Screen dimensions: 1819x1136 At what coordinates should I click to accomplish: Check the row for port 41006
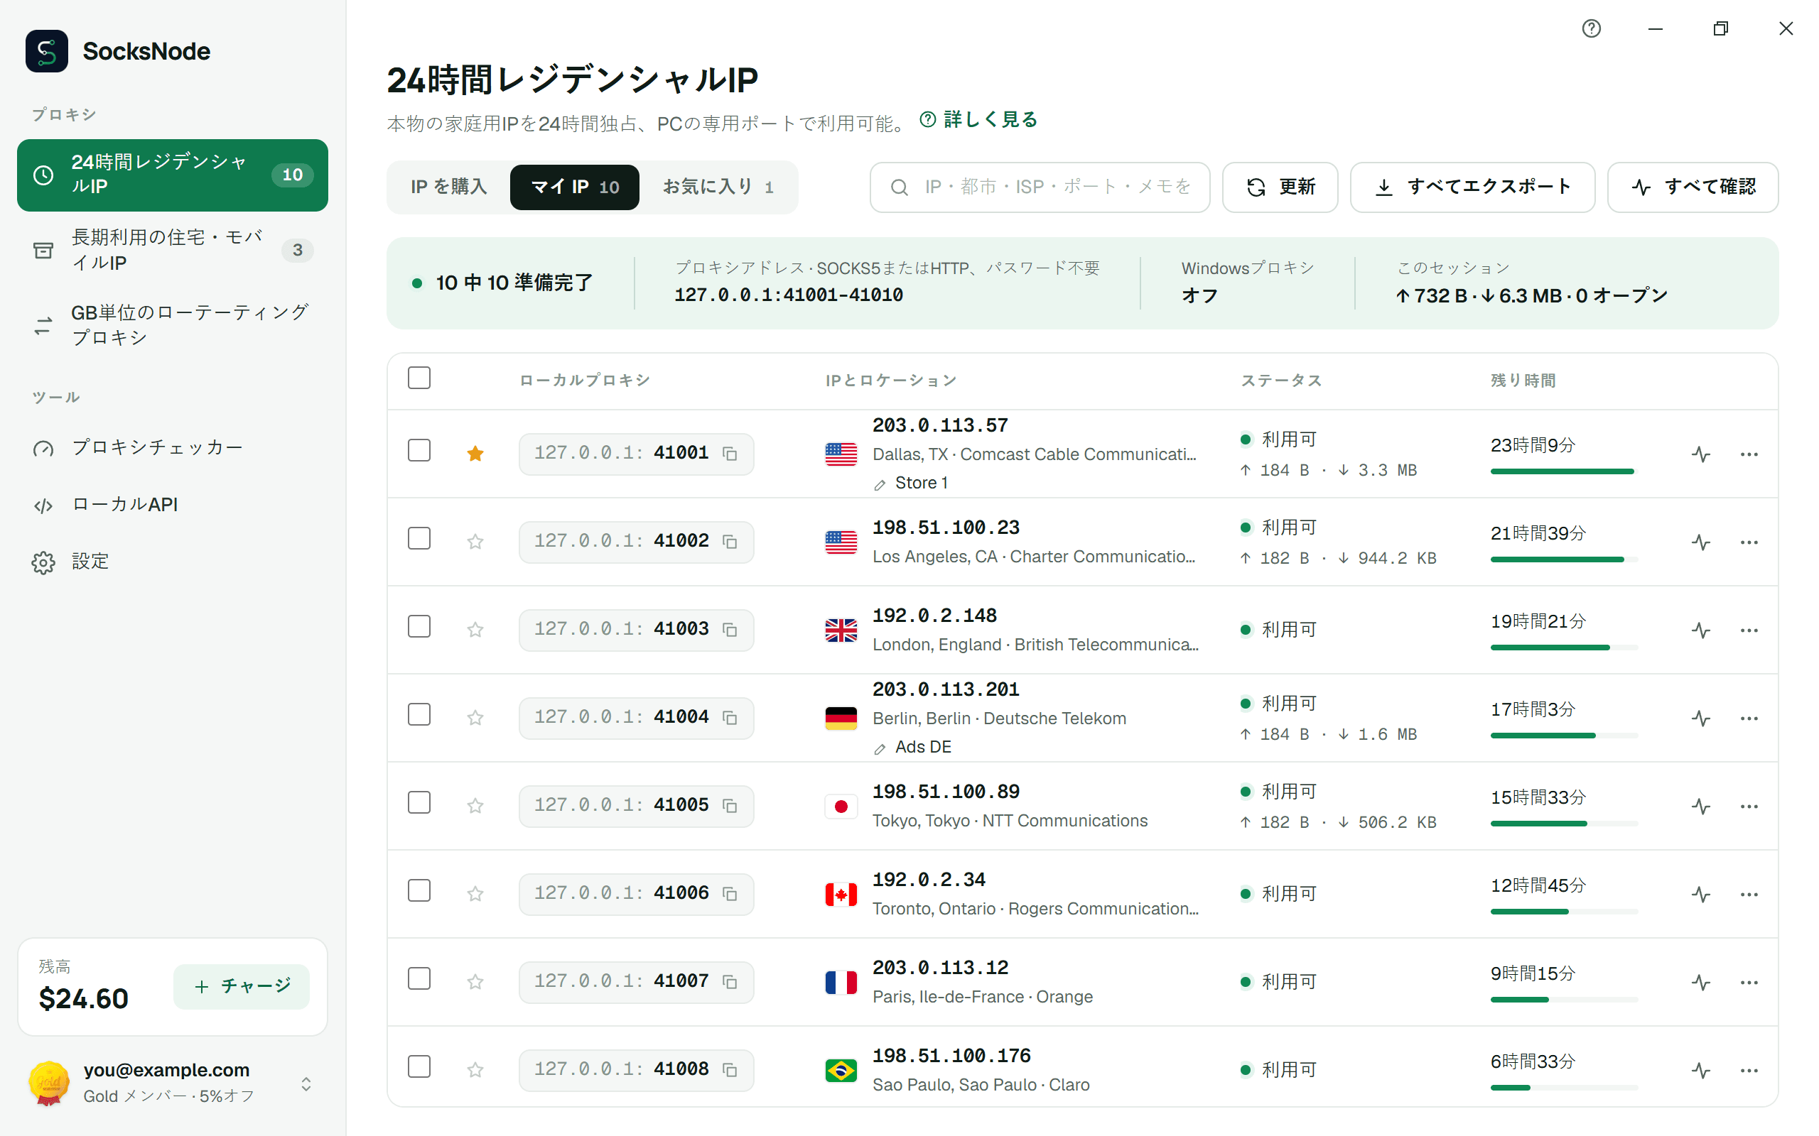(419, 890)
